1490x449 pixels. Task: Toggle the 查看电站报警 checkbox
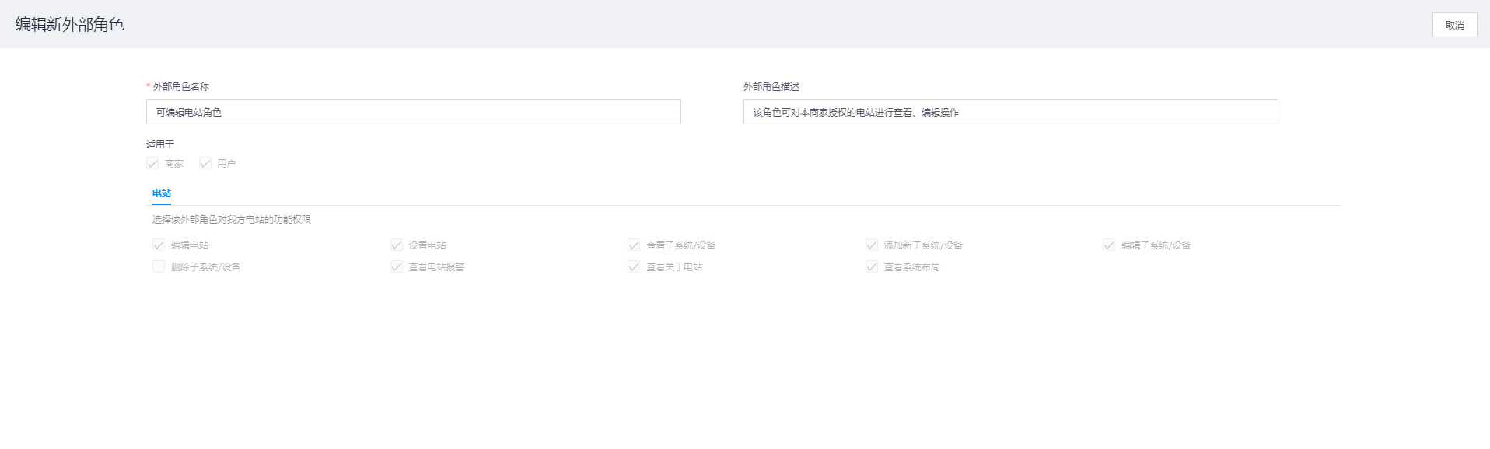click(x=397, y=267)
